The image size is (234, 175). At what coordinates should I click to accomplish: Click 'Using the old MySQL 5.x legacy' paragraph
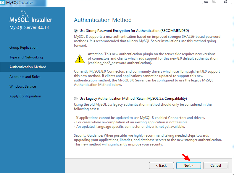coord(143,107)
